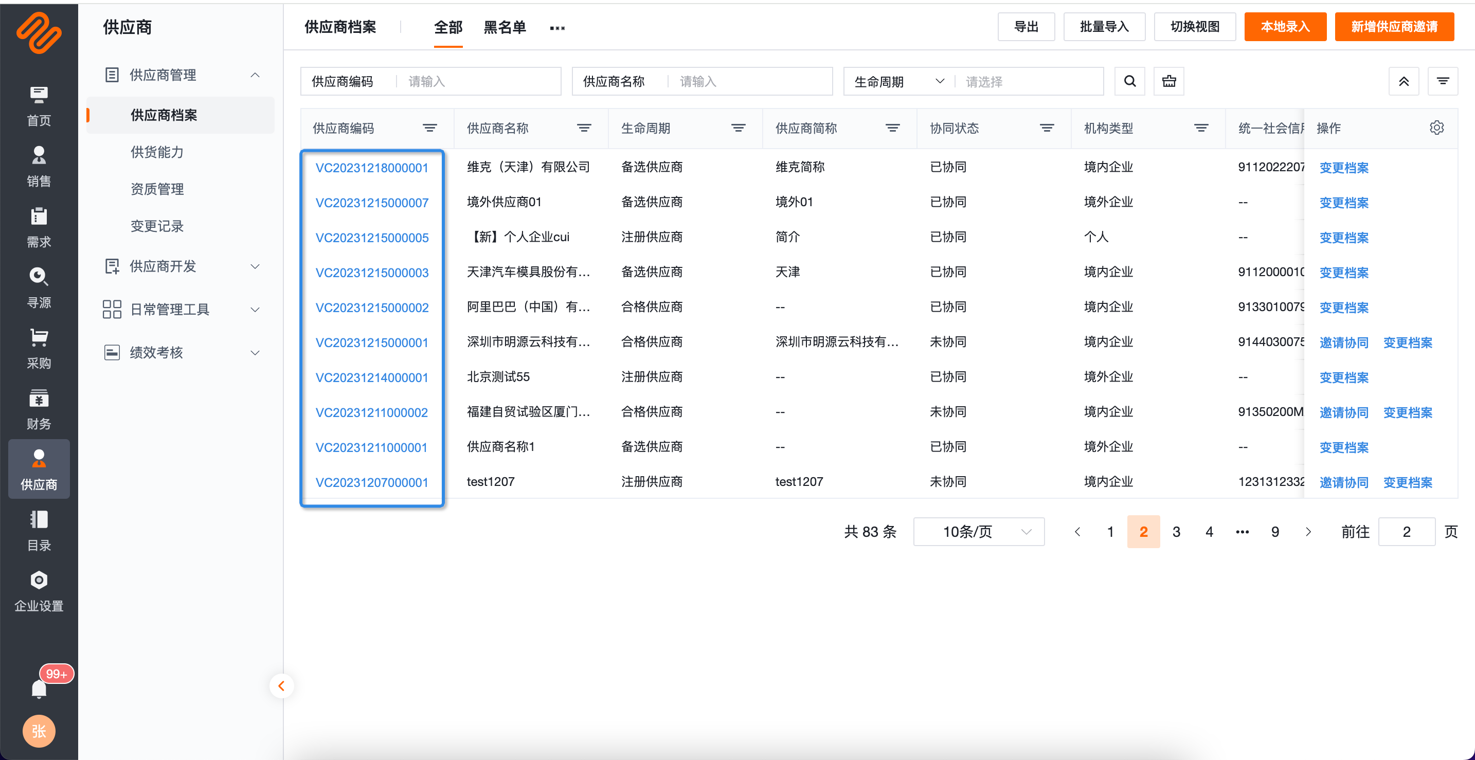Expand the 日常管理工具 menu group

pos(256,310)
